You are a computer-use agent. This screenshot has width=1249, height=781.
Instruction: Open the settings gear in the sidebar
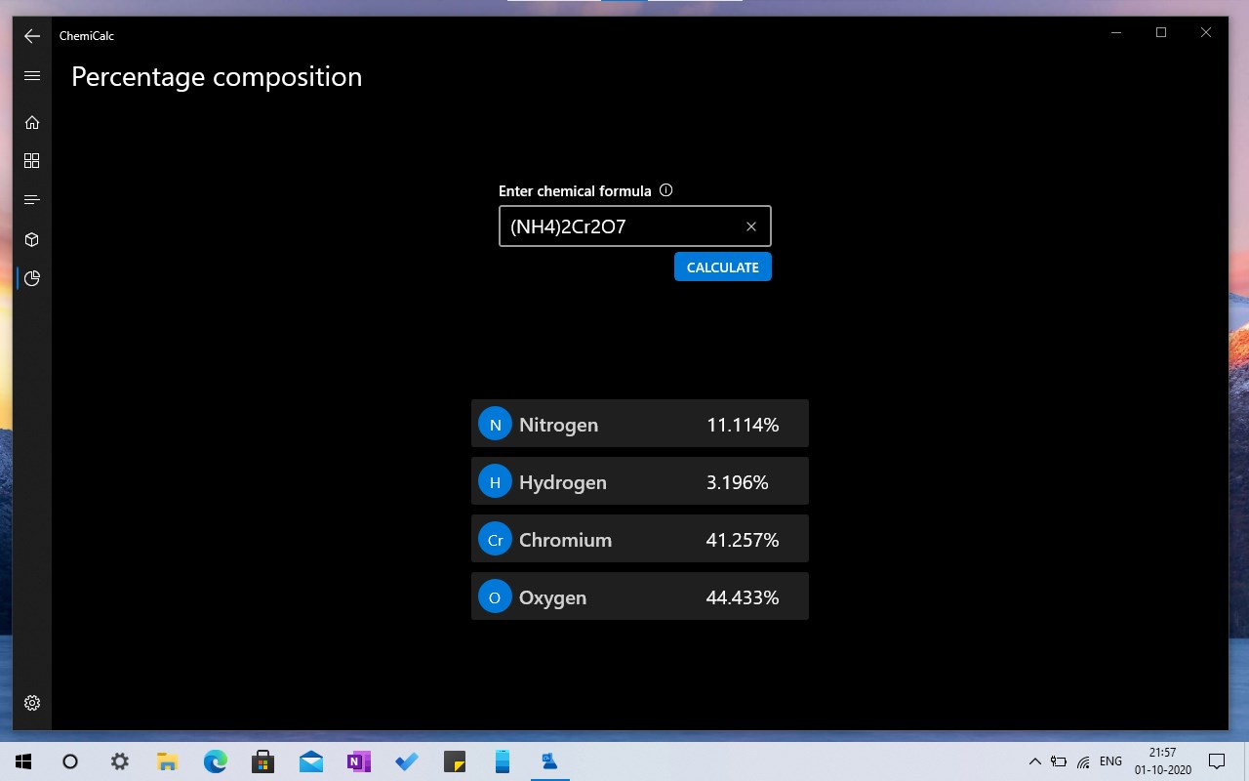(32, 703)
